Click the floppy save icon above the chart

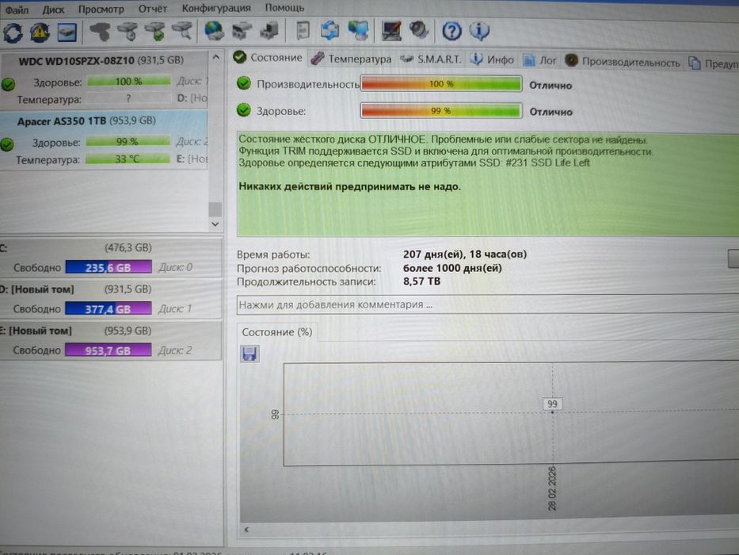pyautogui.click(x=250, y=354)
